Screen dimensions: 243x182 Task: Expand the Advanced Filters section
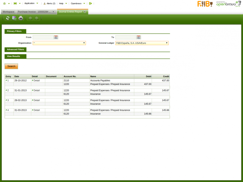pos(15,49)
